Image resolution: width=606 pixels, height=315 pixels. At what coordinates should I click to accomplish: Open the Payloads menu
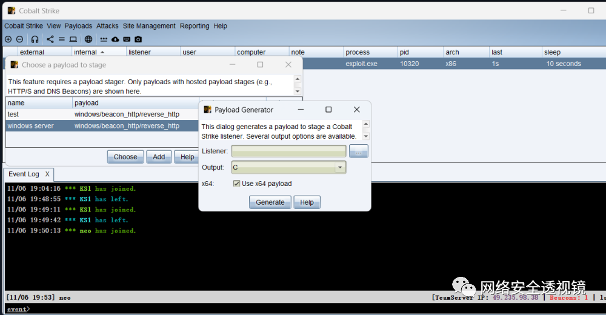pos(78,26)
